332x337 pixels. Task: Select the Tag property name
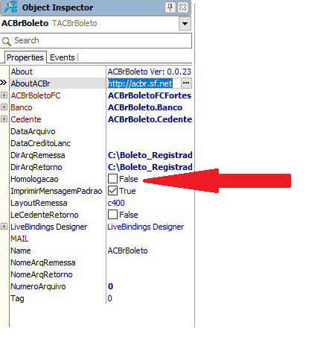(x=17, y=298)
